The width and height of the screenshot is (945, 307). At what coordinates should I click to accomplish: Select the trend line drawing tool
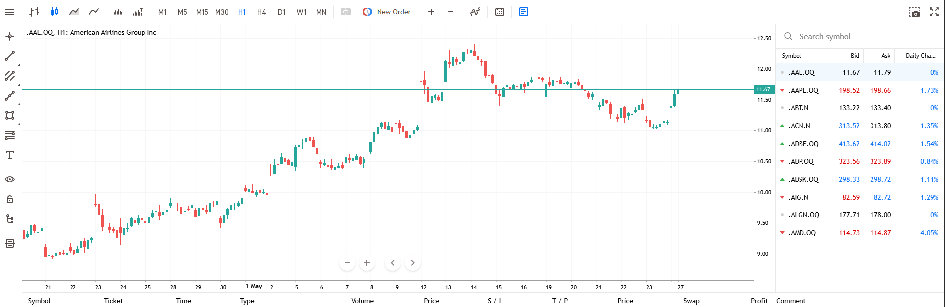pos(10,56)
